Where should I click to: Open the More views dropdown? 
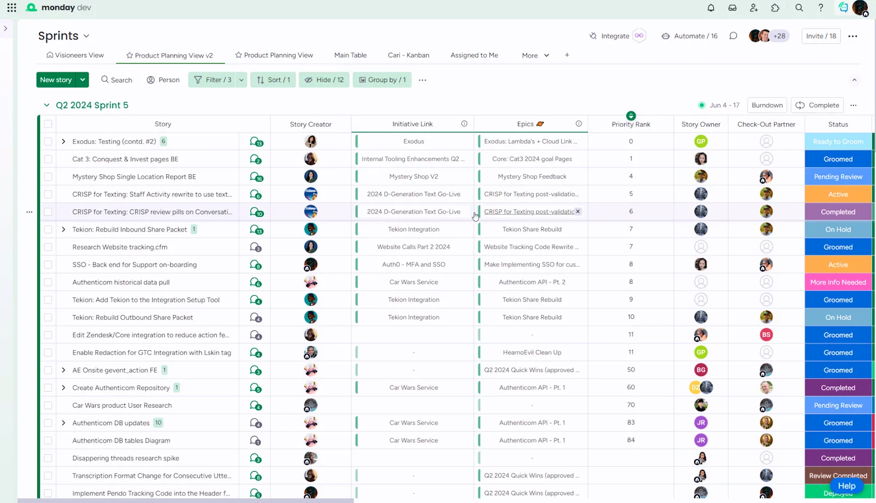[x=535, y=55]
